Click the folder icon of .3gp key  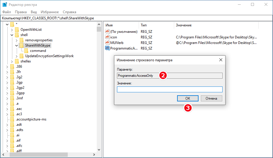pos(12,82)
